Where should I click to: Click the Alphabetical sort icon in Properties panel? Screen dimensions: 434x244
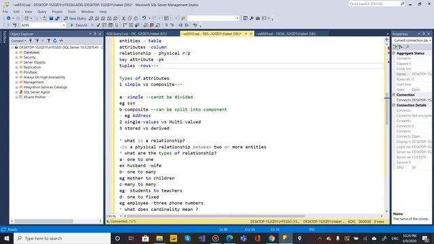pos(401,47)
